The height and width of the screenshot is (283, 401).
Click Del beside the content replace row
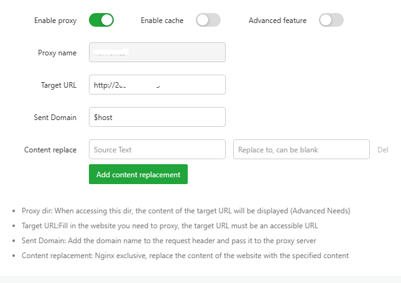coord(382,150)
